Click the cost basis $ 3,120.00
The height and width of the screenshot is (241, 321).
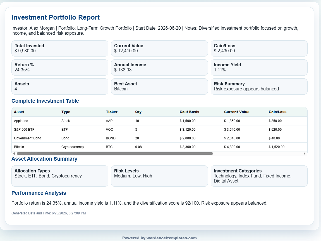click(x=188, y=130)
